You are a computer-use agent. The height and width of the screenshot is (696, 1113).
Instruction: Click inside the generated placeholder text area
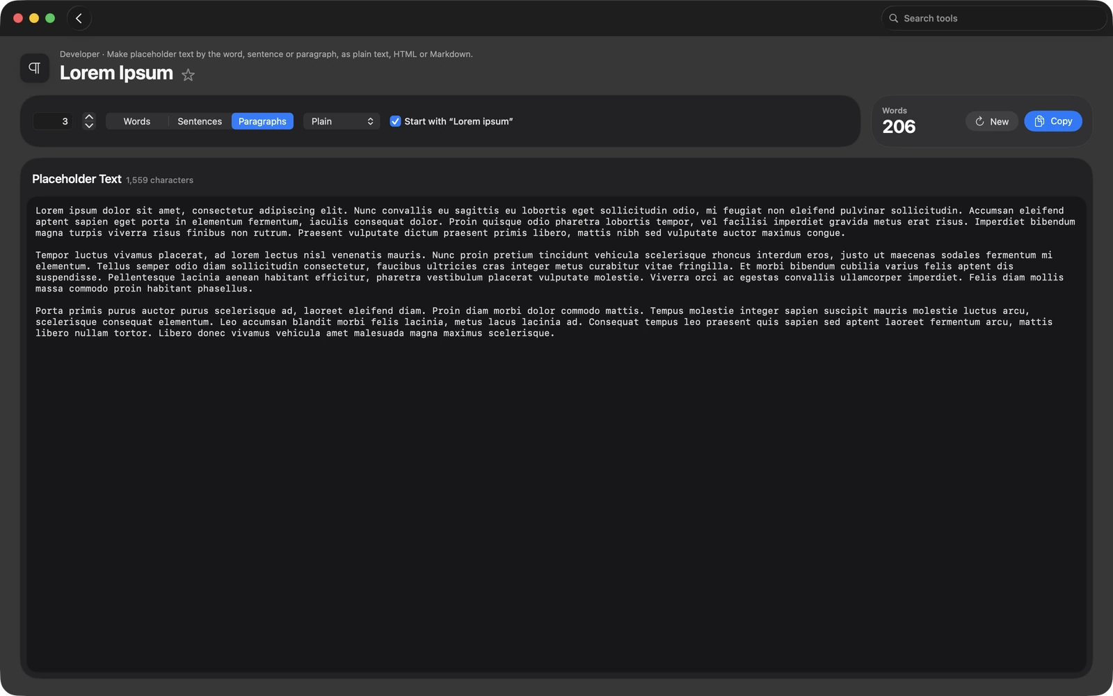coord(556,434)
